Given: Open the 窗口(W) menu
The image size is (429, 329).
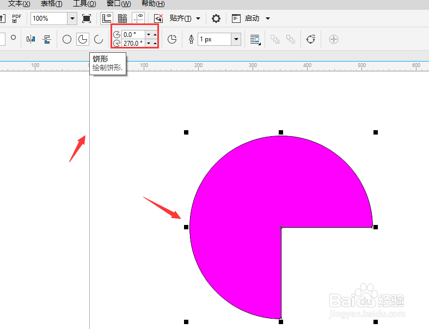Looking at the screenshot, I should tap(119, 4).
